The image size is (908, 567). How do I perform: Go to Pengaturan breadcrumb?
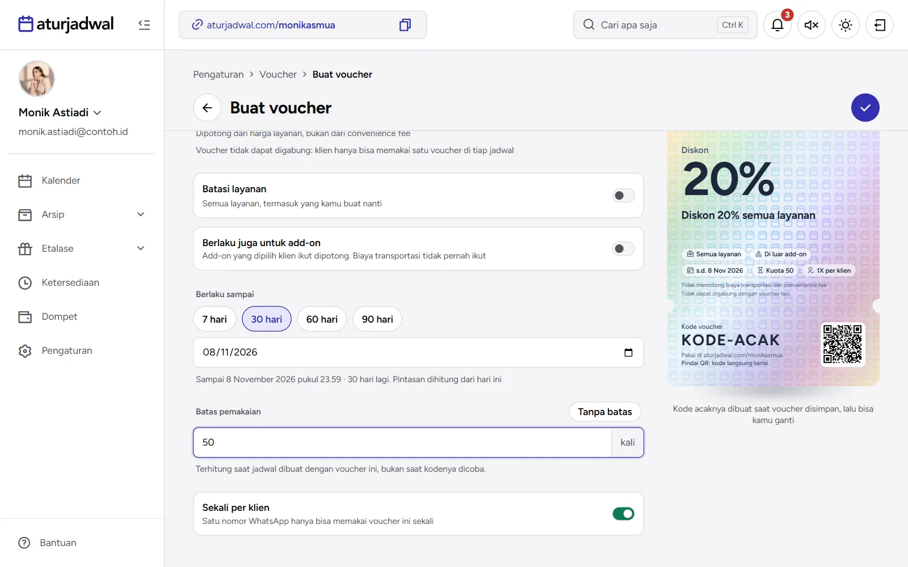click(x=218, y=74)
